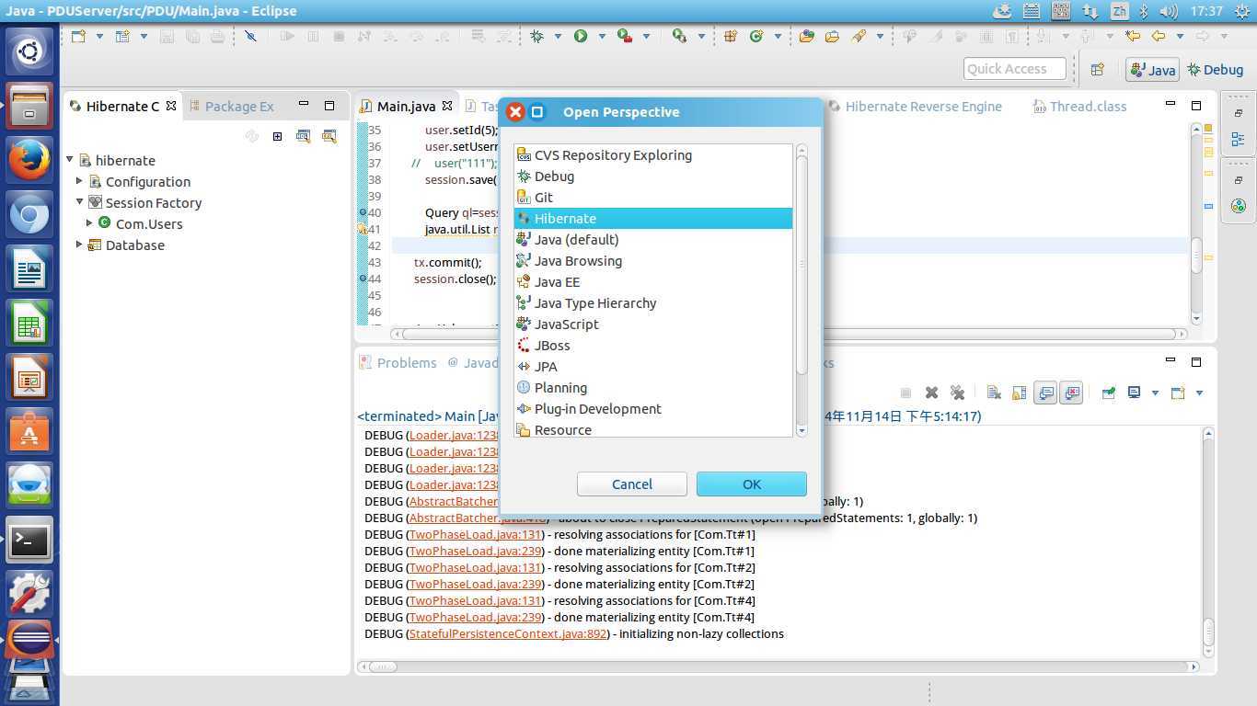This screenshot has height=706, width=1257.
Task: Open the TwoPhaseLoad.java:131 link for Com.Tt#1
Action: [477, 535]
